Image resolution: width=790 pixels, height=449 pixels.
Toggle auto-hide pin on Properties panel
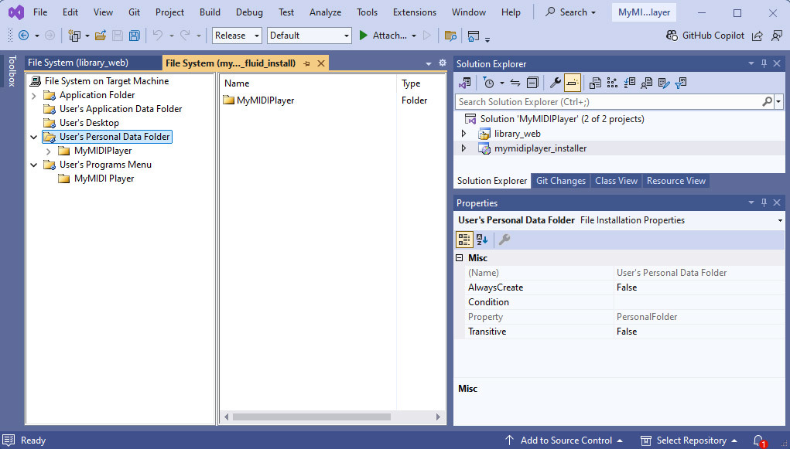(x=764, y=202)
